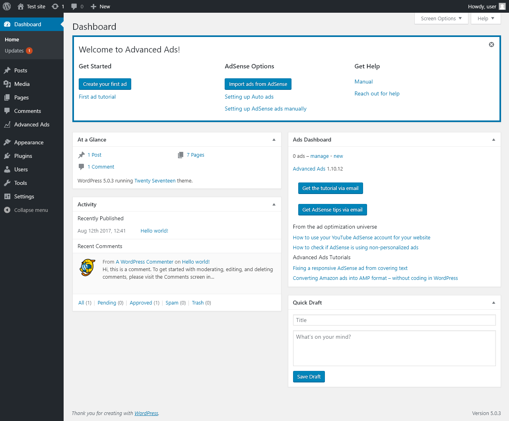Open Hello world! under Recently Published
The height and width of the screenshot is (421, 509).
[154, 231]
